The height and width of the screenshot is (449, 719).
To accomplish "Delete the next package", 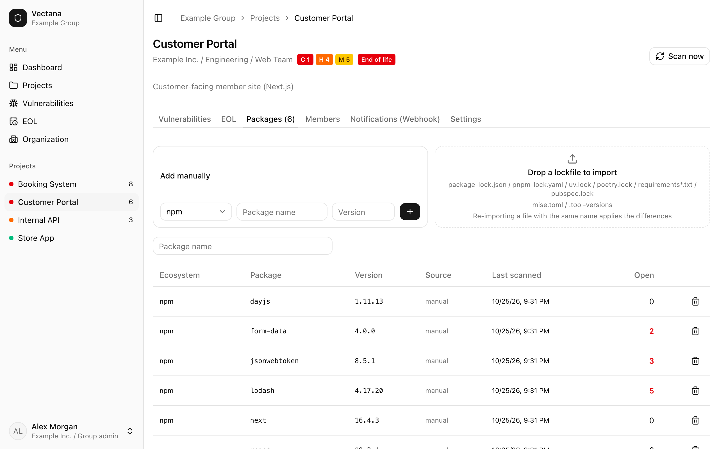I will (x=695, y=420).
